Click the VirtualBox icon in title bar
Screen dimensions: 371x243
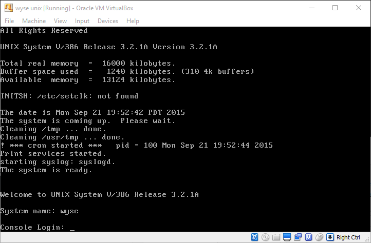[8, 8]
